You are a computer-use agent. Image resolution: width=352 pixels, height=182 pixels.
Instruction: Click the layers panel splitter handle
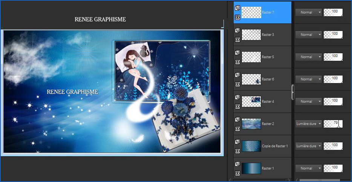click(293, 92)
